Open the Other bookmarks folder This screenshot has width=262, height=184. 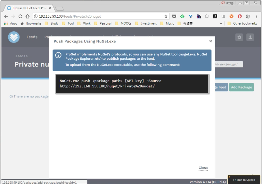(x=242, y=24)
